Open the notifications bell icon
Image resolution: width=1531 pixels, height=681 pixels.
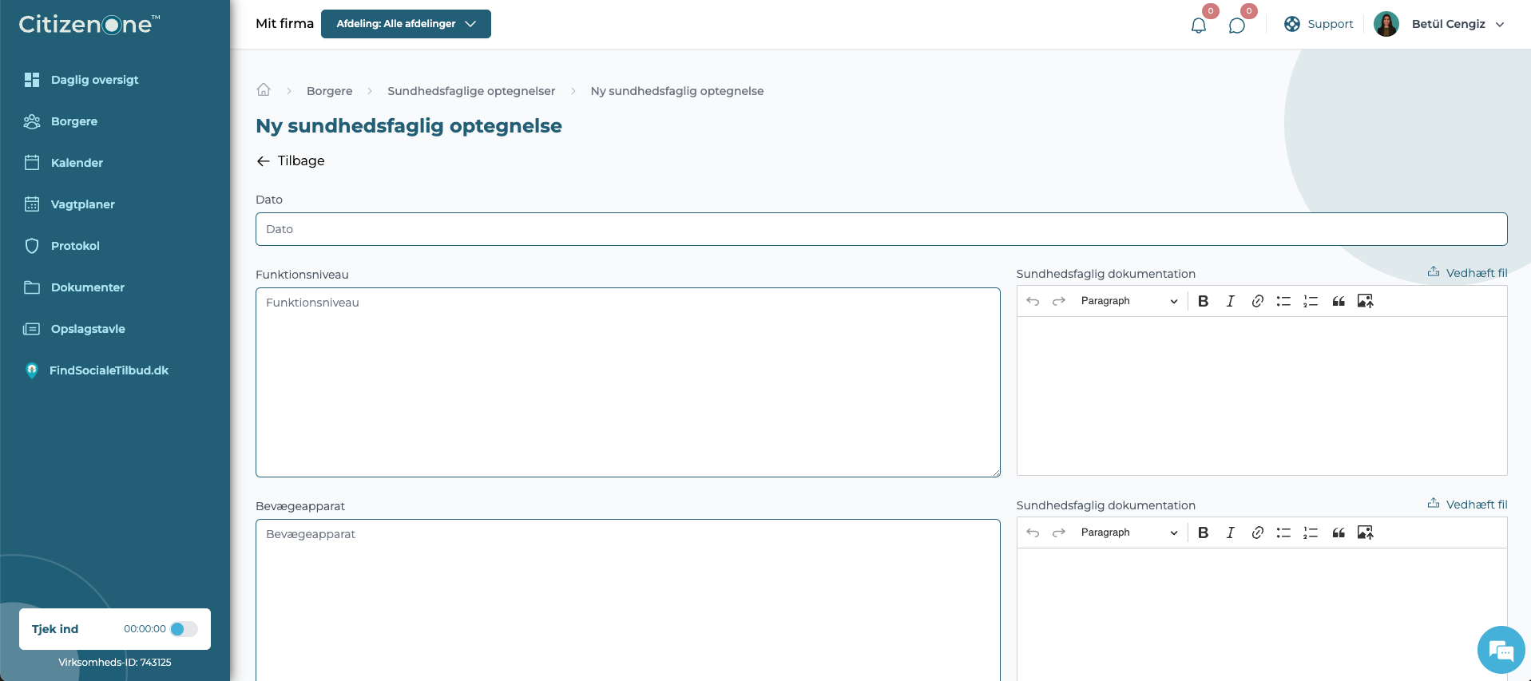click(x=1198, y=25)
